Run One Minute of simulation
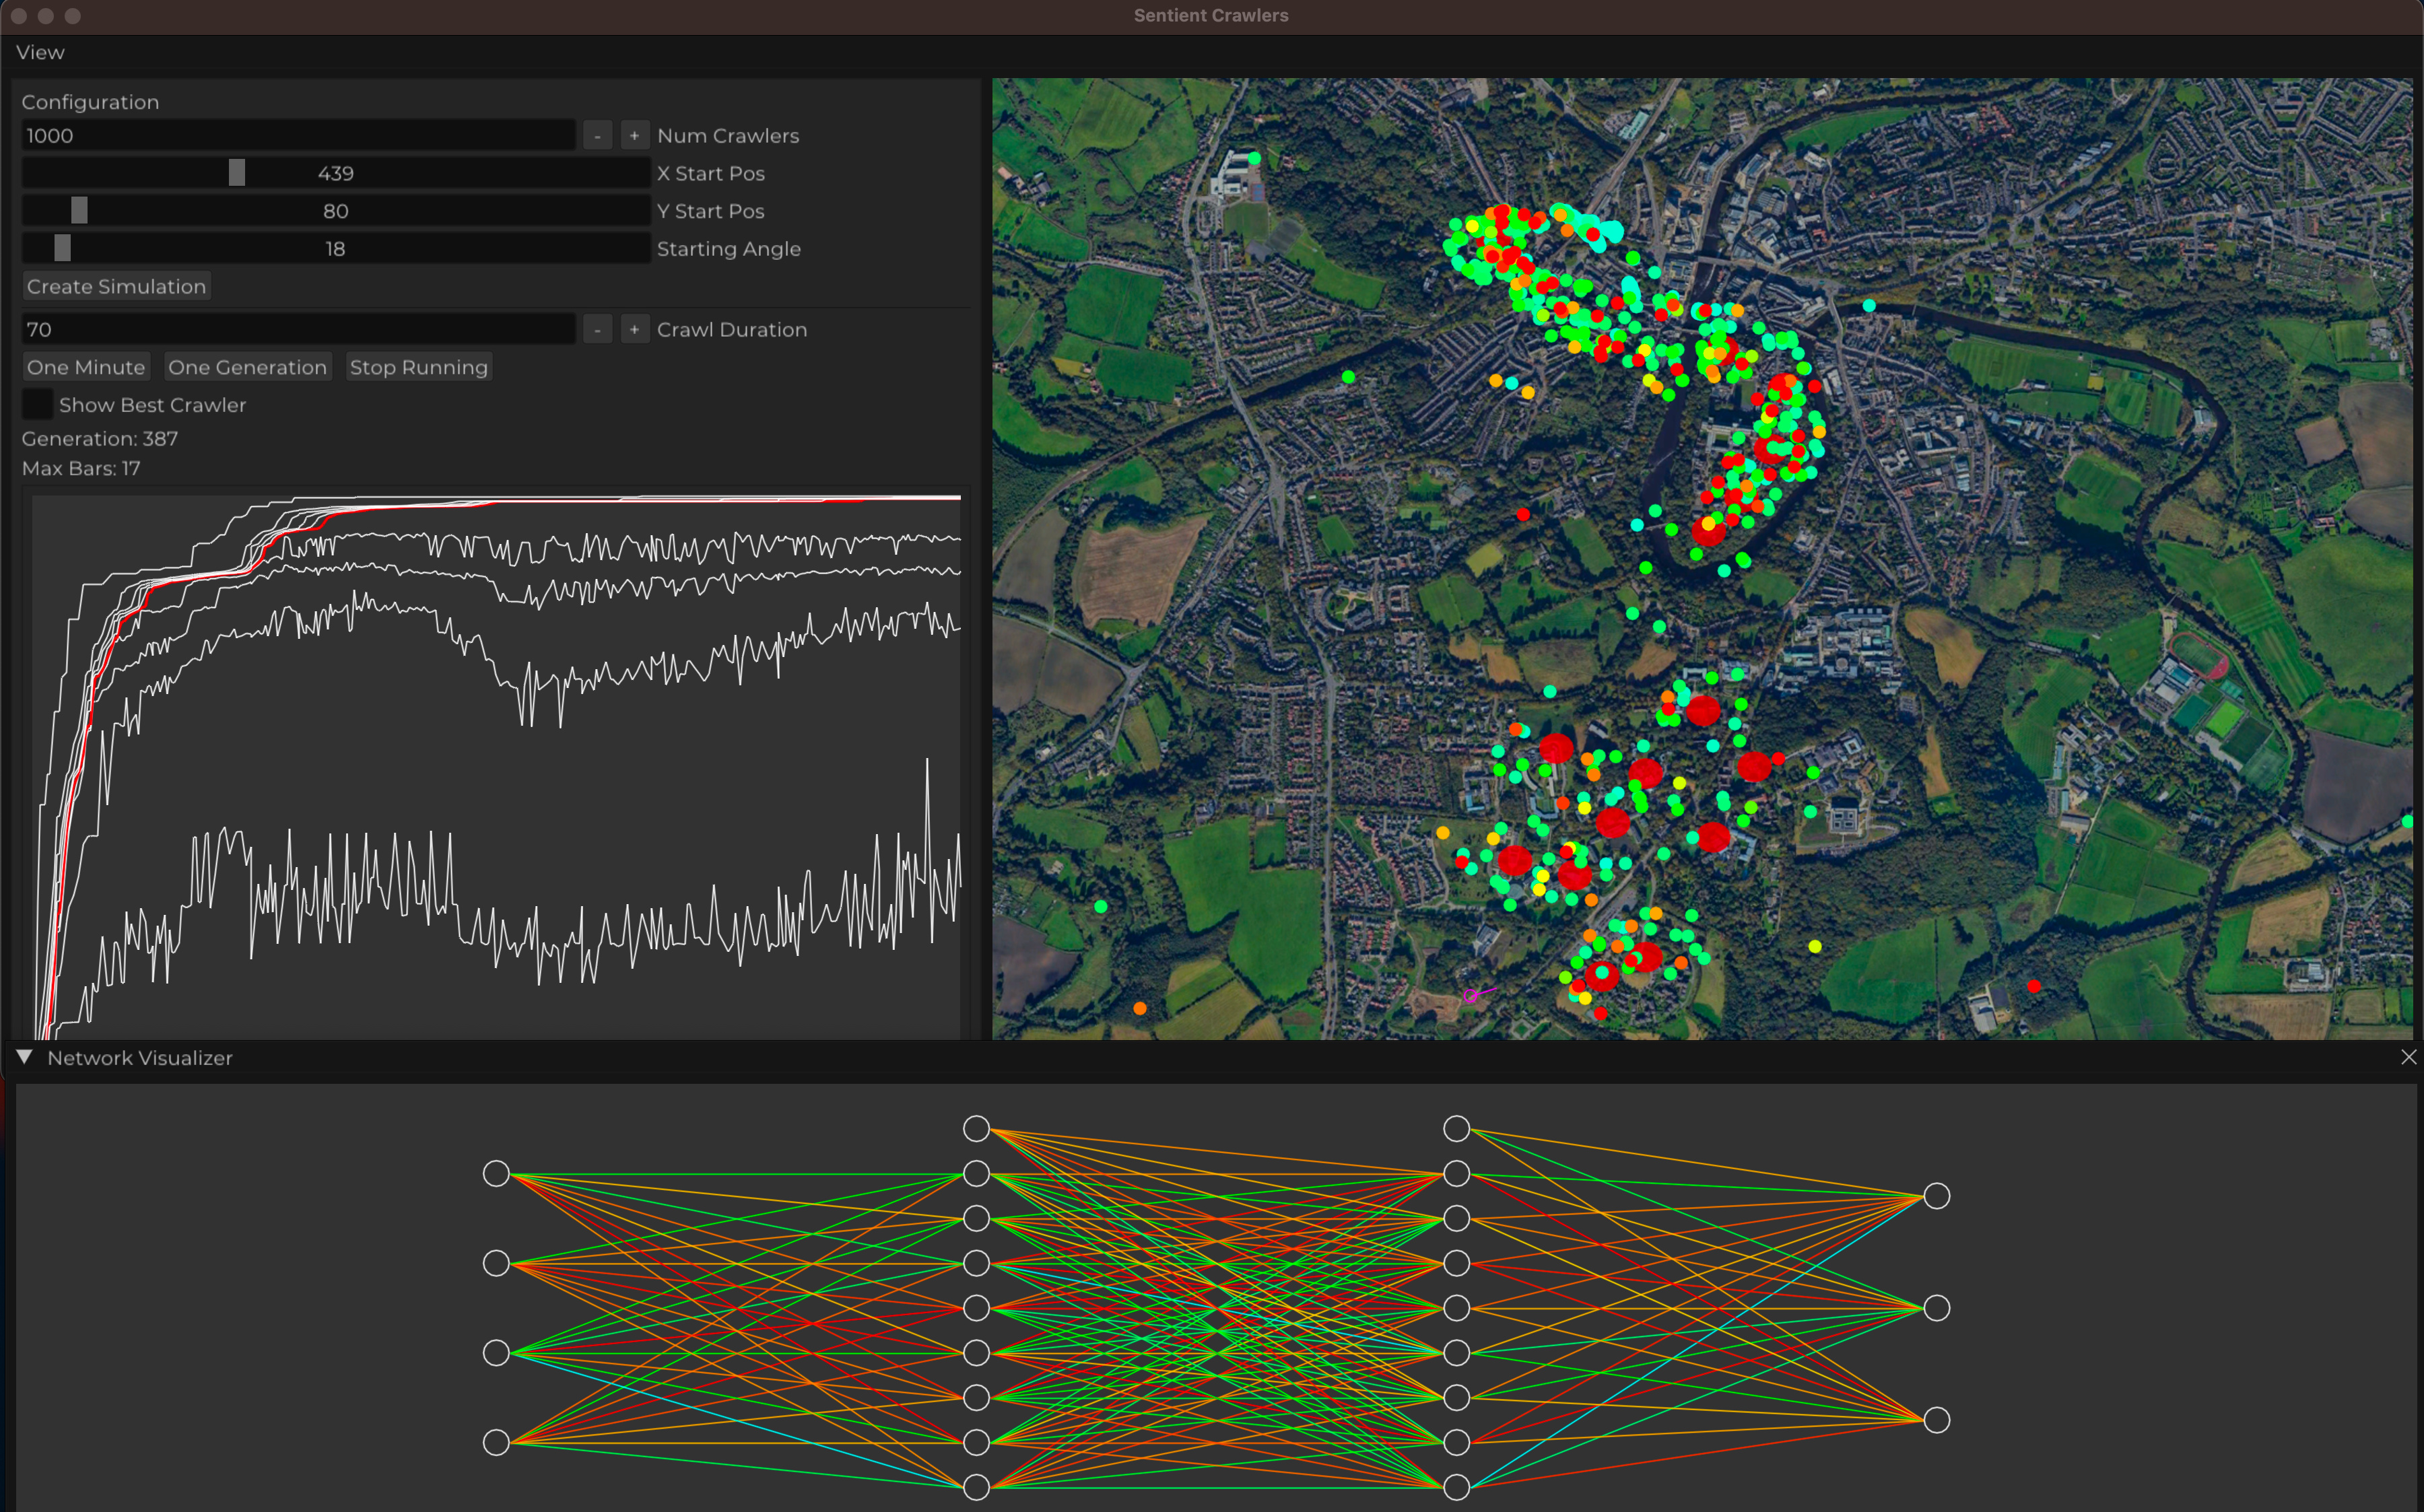 pos(86,367)
